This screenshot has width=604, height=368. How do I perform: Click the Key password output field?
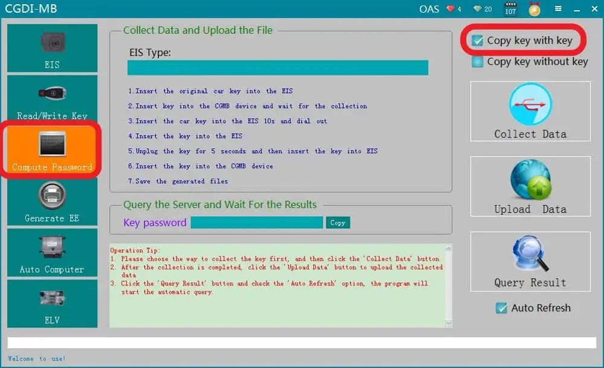(x=257, y=223)
